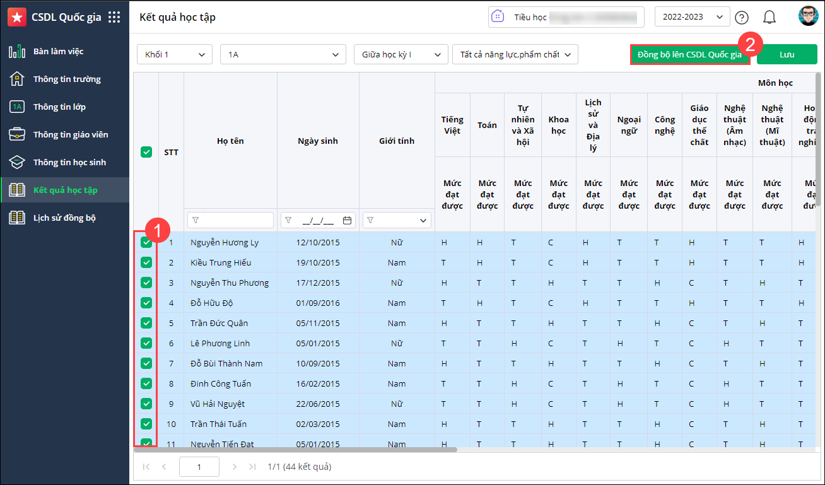Screen dimensions: 825x485
Task: Toggle the select-all header checkbox
Action: pos(146,152)
